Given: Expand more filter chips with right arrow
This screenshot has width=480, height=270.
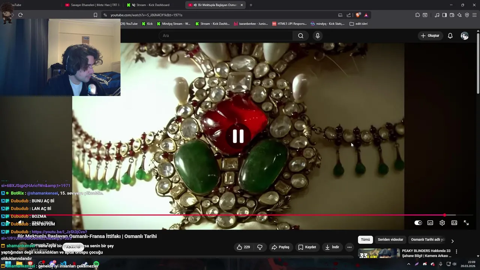Looking at the screenshot, I should click(x=452, y=241).
